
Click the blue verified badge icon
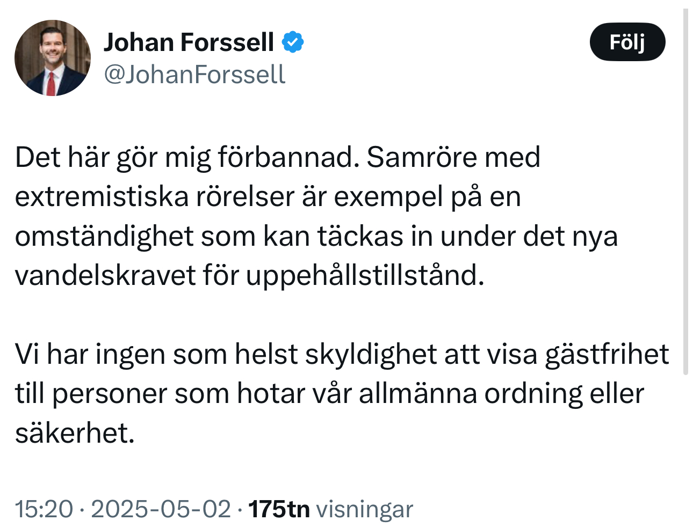293,42
